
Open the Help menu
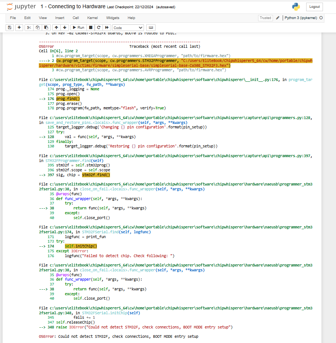coord(131,18)
